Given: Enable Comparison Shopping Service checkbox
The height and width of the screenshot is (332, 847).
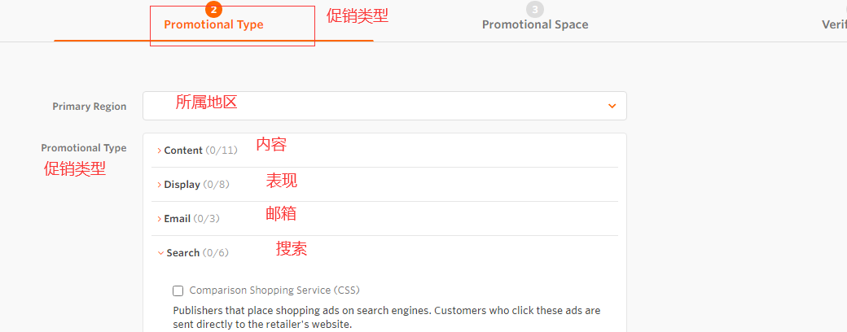Looking at the screenshot, I should pos(178,290).
